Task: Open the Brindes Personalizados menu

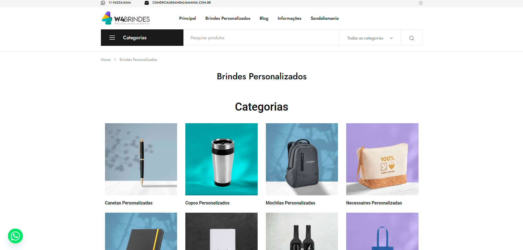Action: pos(228,18)
